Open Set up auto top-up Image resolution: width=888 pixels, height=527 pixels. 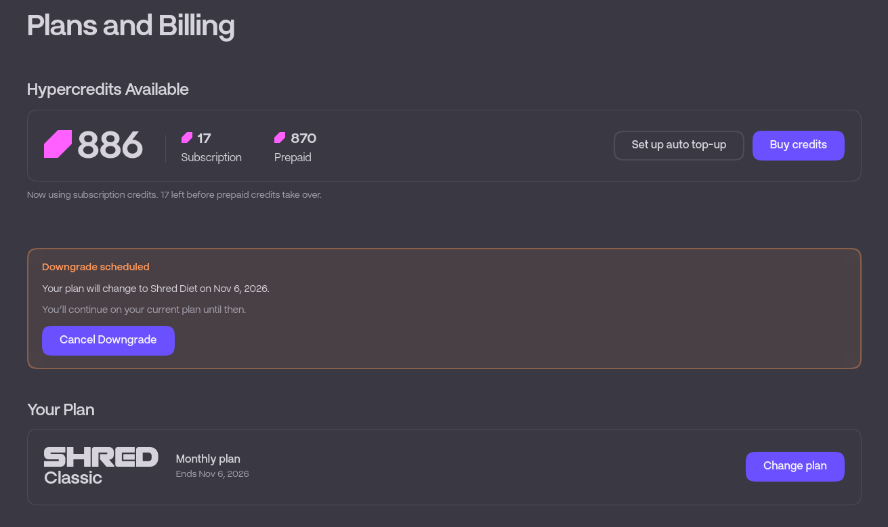(679, 145)
